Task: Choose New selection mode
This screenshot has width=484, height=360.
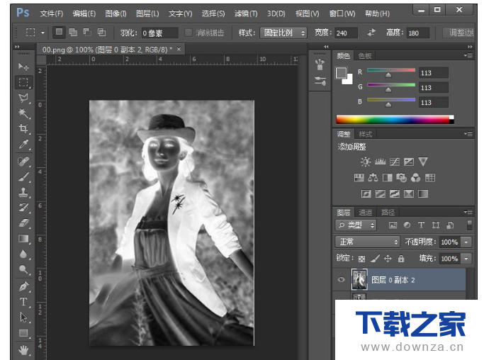Action: [59, 32]
